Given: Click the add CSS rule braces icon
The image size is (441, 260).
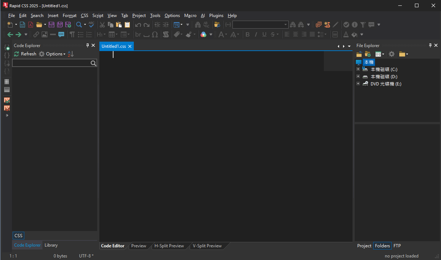Looking at the screenshot, I should point(7,47).
